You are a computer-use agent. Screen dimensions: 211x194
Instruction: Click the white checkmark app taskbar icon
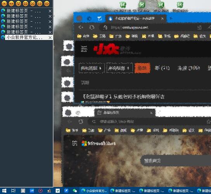point(57,191)
